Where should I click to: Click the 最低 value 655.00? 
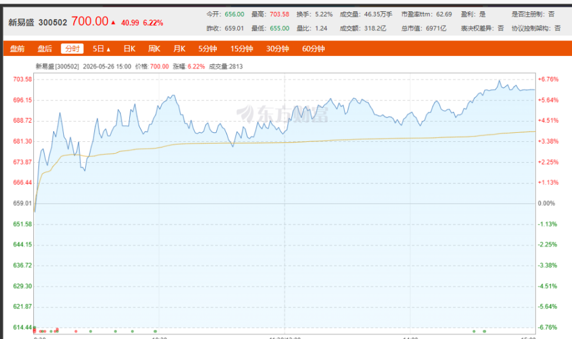279,28
